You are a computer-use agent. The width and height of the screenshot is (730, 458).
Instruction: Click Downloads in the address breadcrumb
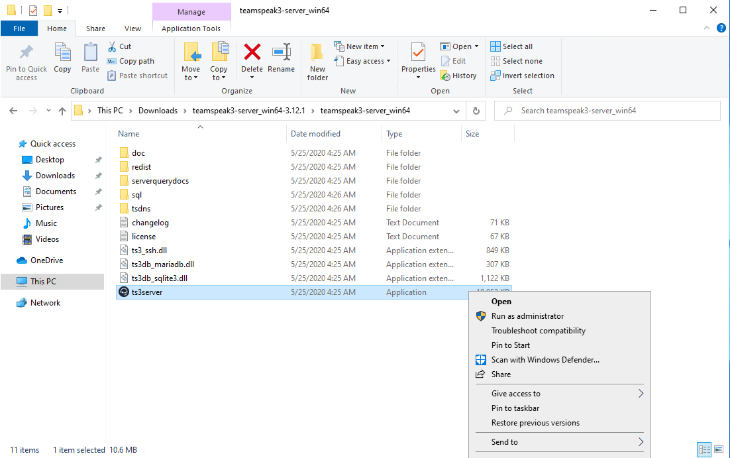tap(158, 111)
